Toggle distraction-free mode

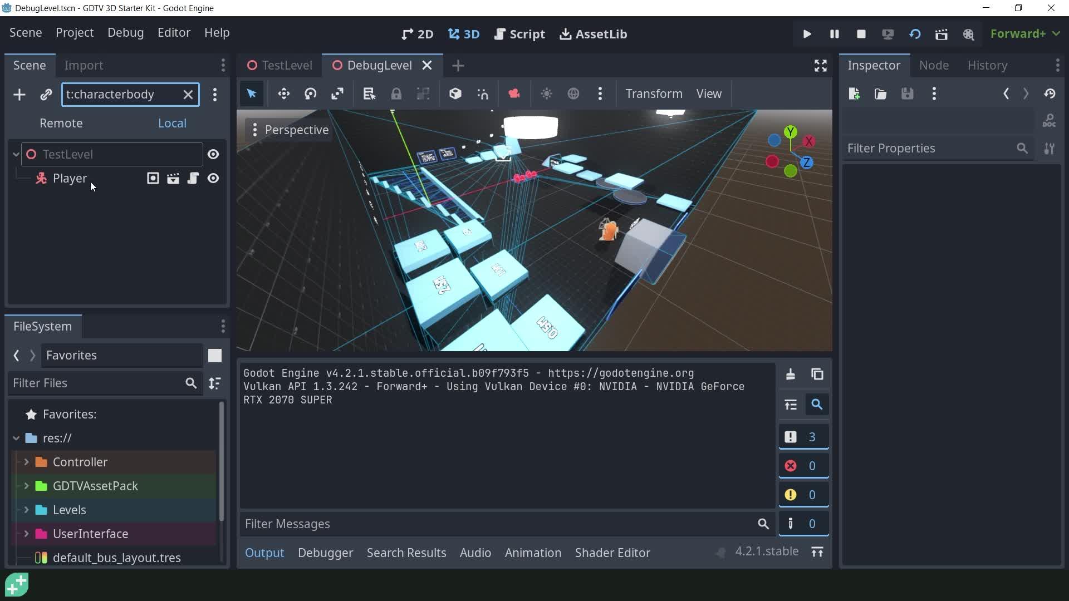pyautogui.click(x=821, y=66)
